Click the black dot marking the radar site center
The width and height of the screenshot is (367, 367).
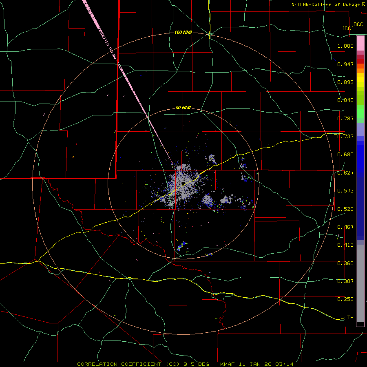click(x=183, y=183)
